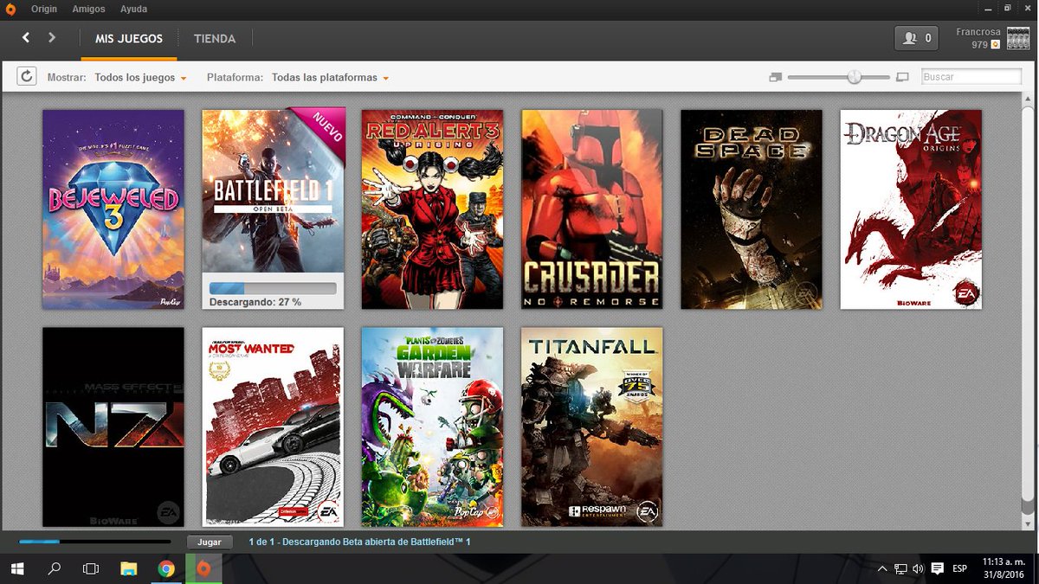This screenshot has width=1039, height=584.
Task: Click the Jugar button
Action: click(210, 542)
